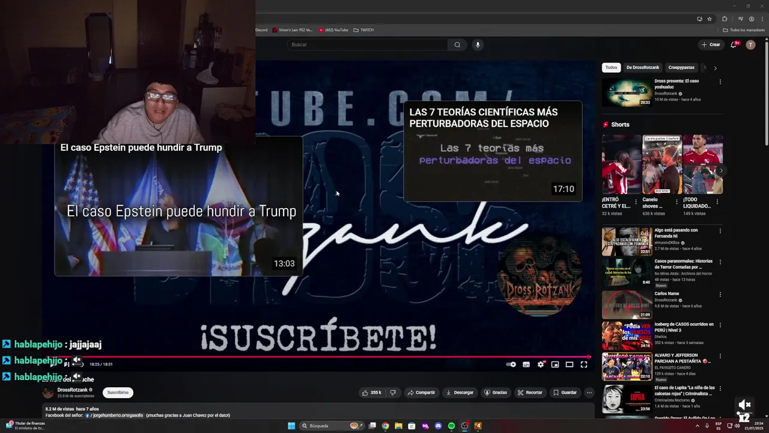769x433 pixels.
Task: Click the Recortar button
Action: (x=530, y=393)
